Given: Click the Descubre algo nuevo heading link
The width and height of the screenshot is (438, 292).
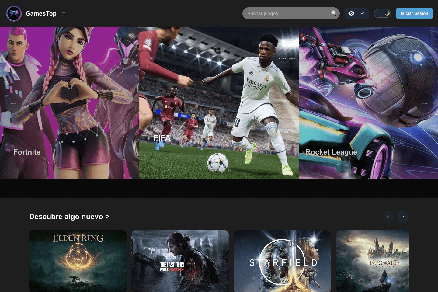Looking at the screenshot, I should coord(69,217).
